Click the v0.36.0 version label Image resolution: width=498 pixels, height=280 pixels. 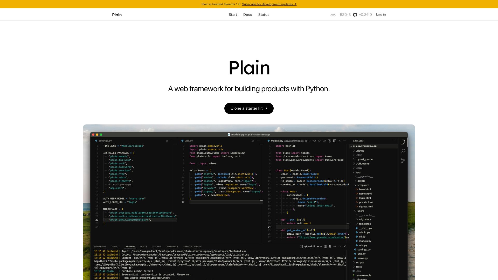(x=365, y=15)
